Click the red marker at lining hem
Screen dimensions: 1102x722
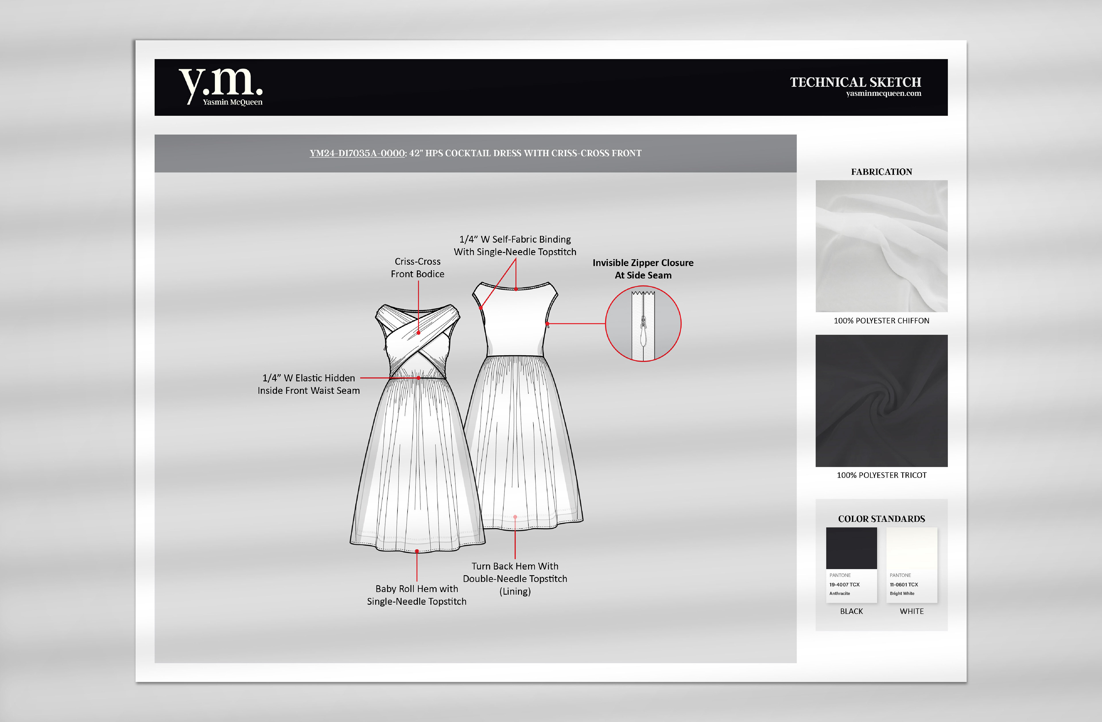tap(515, 517)
